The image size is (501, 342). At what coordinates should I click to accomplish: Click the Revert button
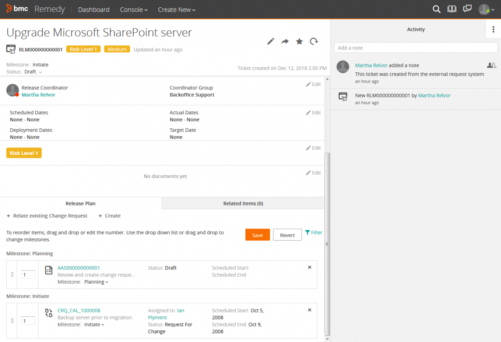288,235
